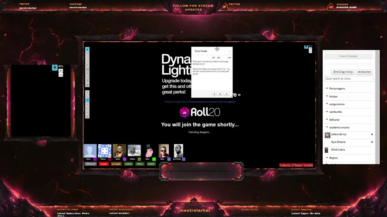The height and width of the screenshot is (217, 387).
Task: Expand the khubar folder
Action: tap(327, 96)
